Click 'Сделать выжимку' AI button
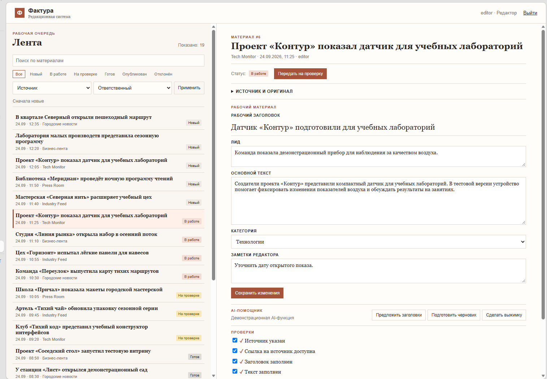Screen dimensions: 547x379 [504, 315]
